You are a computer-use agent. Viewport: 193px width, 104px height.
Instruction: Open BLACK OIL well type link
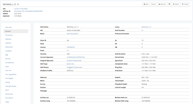70,64
